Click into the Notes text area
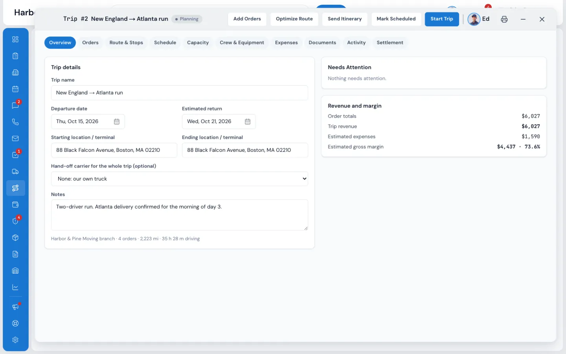Image resolution: width=566 pixels, height=354 pixels. 180,215
